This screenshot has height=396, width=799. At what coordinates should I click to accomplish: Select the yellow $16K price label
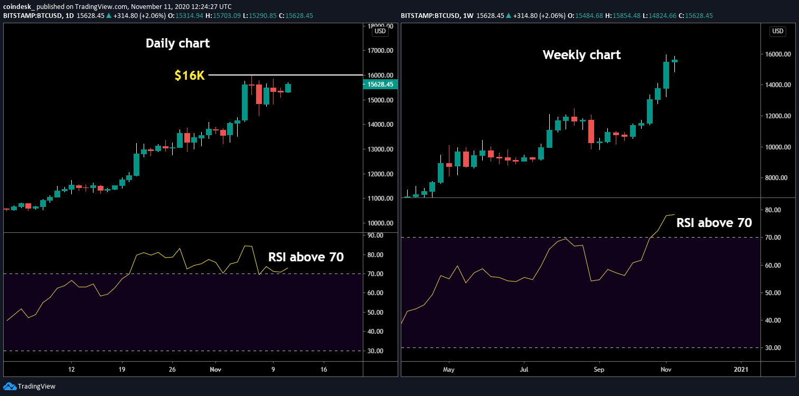point(190,76)
